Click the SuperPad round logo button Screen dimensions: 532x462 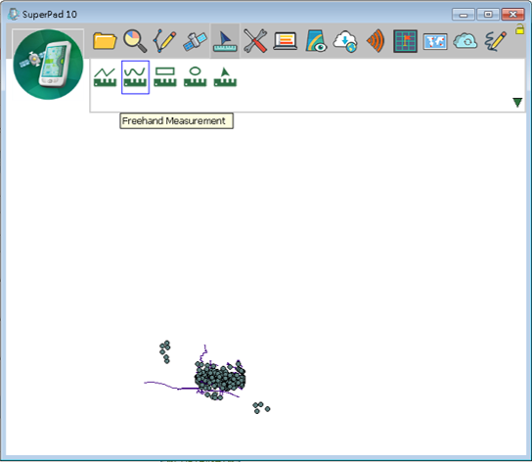click(x=48, y=65)
